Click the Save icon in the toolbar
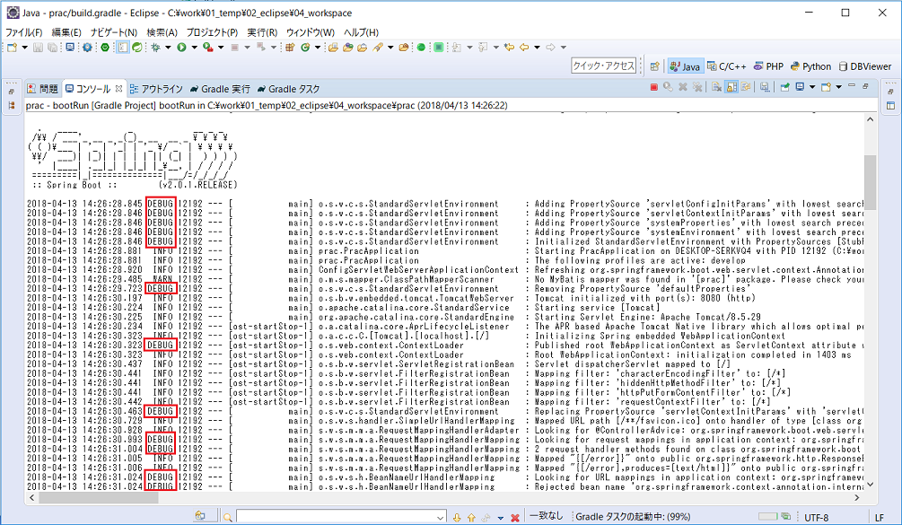 tap(38, 48)
